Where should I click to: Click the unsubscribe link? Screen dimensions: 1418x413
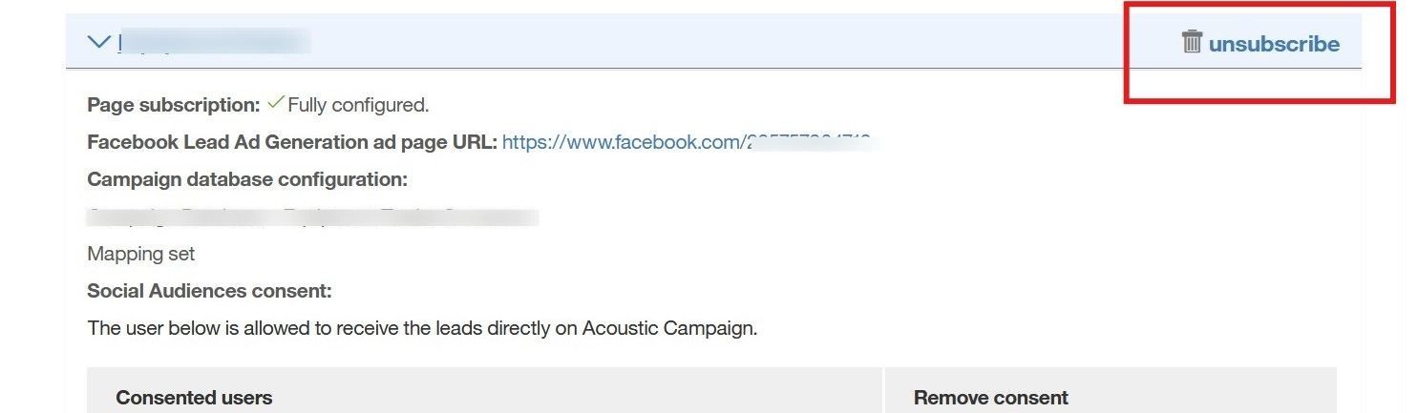coord(1274,44)
